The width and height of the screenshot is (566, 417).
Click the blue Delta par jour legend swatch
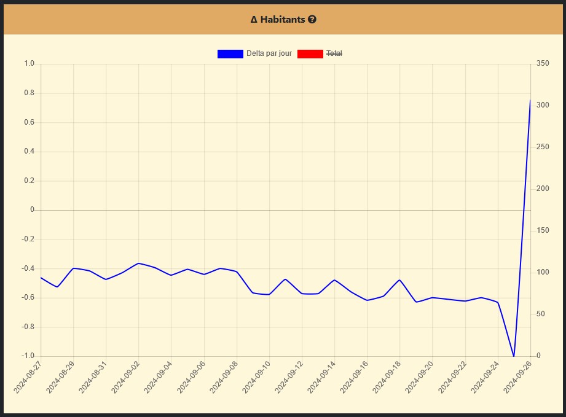(x=230, y=54)
